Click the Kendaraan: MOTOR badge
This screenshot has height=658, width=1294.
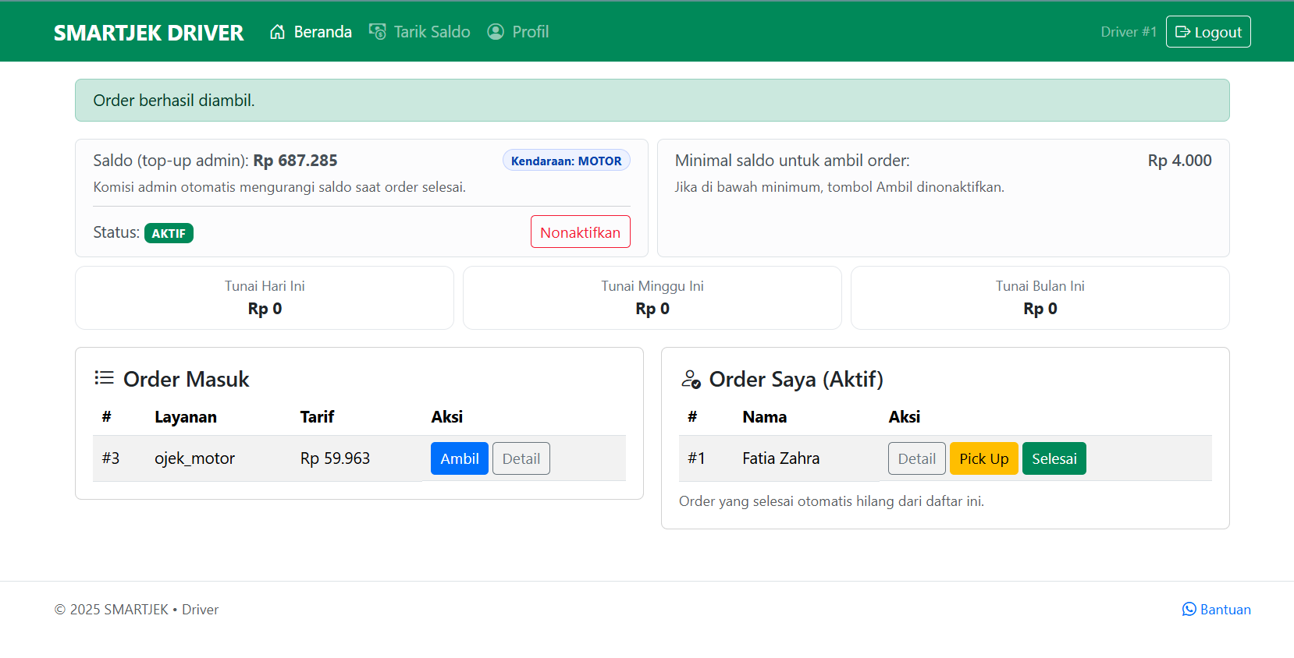(566, 161)
